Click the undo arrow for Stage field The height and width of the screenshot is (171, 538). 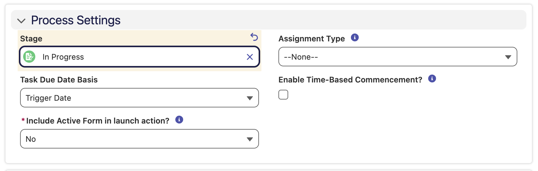(x=254, y=37)
